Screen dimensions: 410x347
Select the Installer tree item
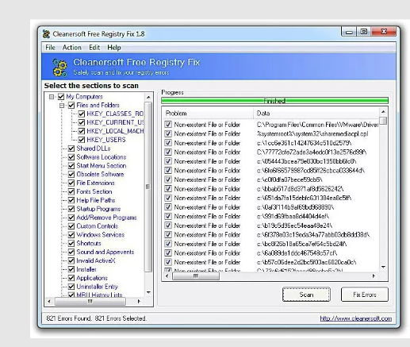pos(86,269)
